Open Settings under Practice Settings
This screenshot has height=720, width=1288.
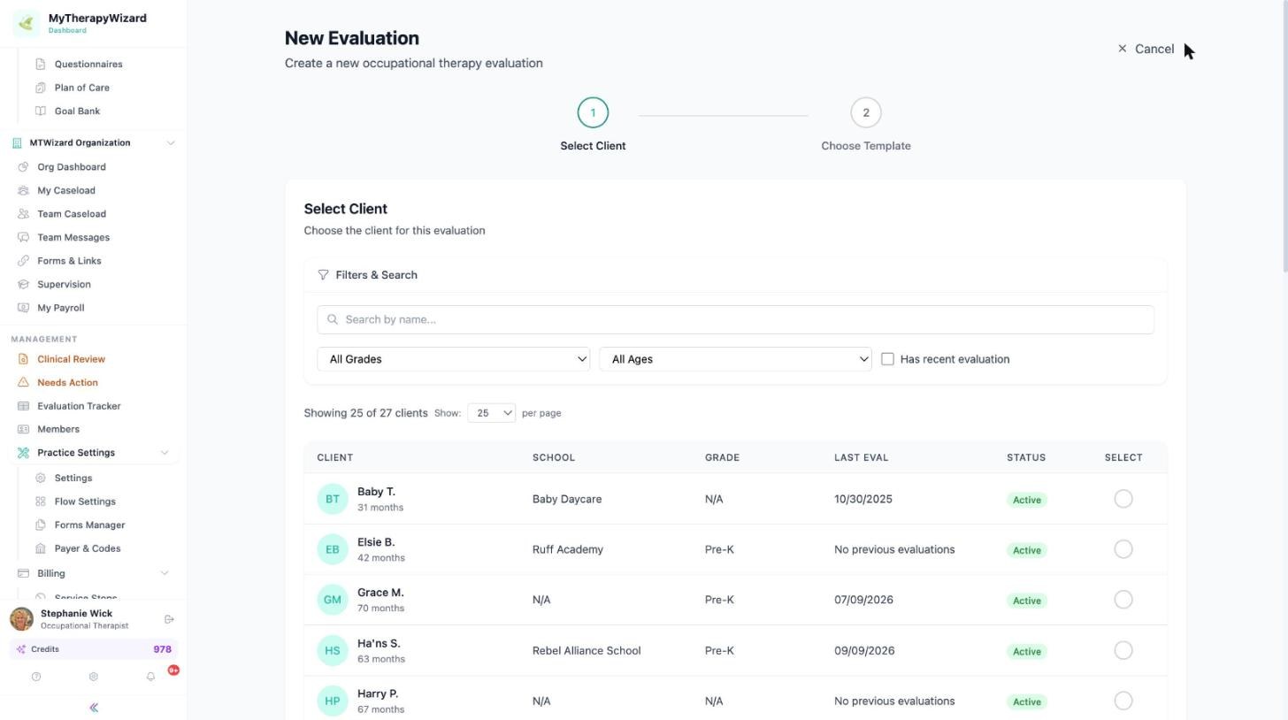coord(73,478)
